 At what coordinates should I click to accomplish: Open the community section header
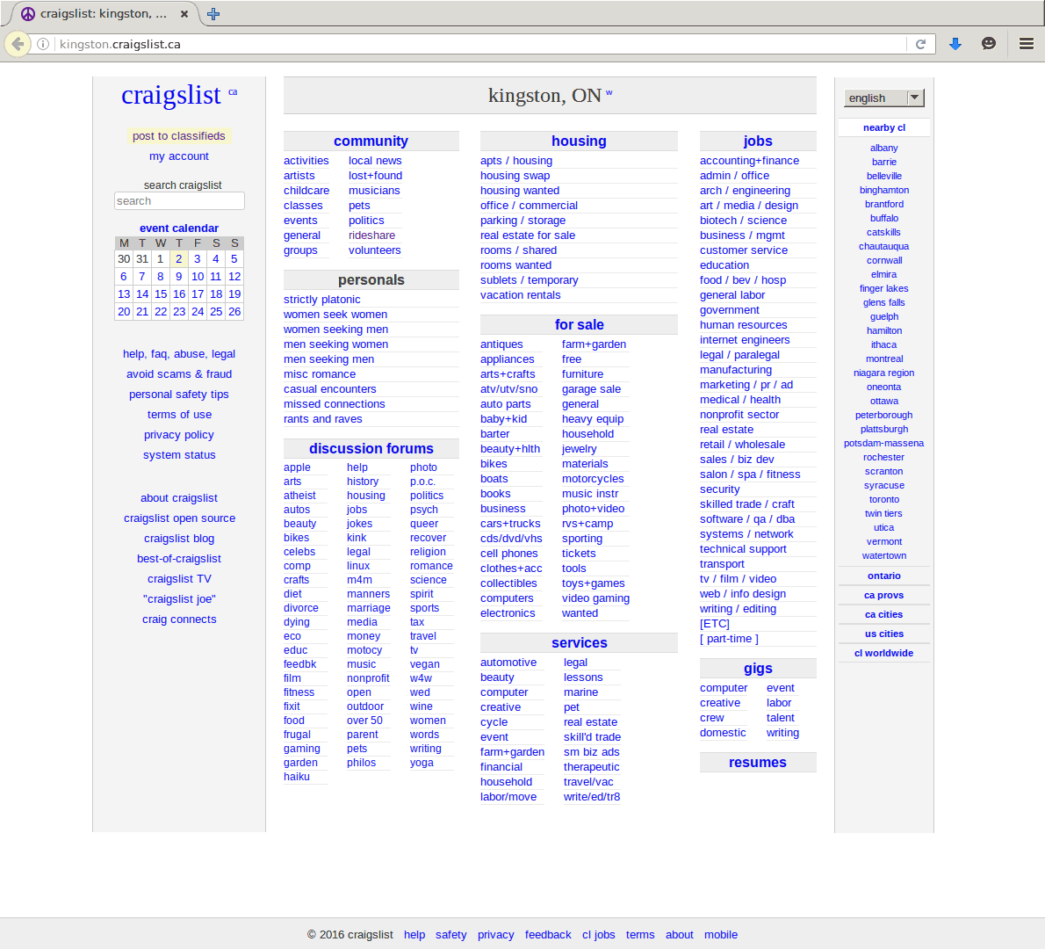(371, 141)
